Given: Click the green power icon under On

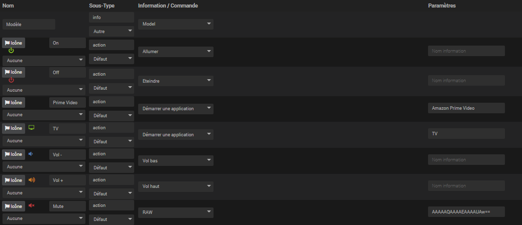Looking at the screenshot, I should click(x=11, y=51).
